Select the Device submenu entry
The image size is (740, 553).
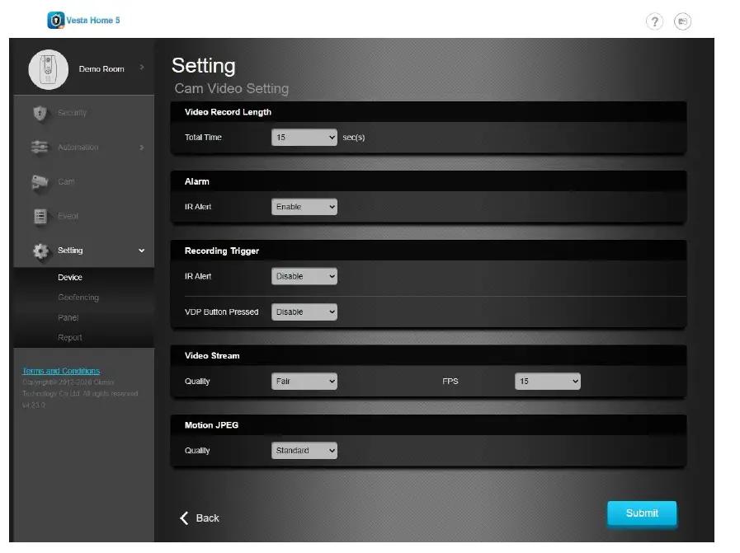click(x=70, y=277)
